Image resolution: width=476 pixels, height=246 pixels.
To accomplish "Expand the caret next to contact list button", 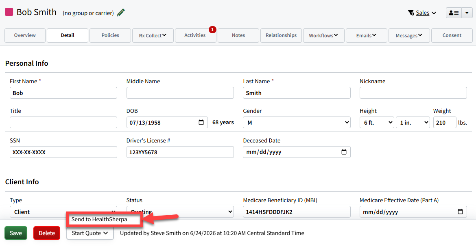I will 467,13.
